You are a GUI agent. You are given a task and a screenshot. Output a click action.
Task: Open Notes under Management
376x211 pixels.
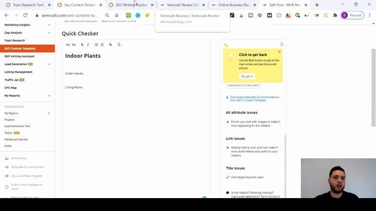[x=8, y=146]
